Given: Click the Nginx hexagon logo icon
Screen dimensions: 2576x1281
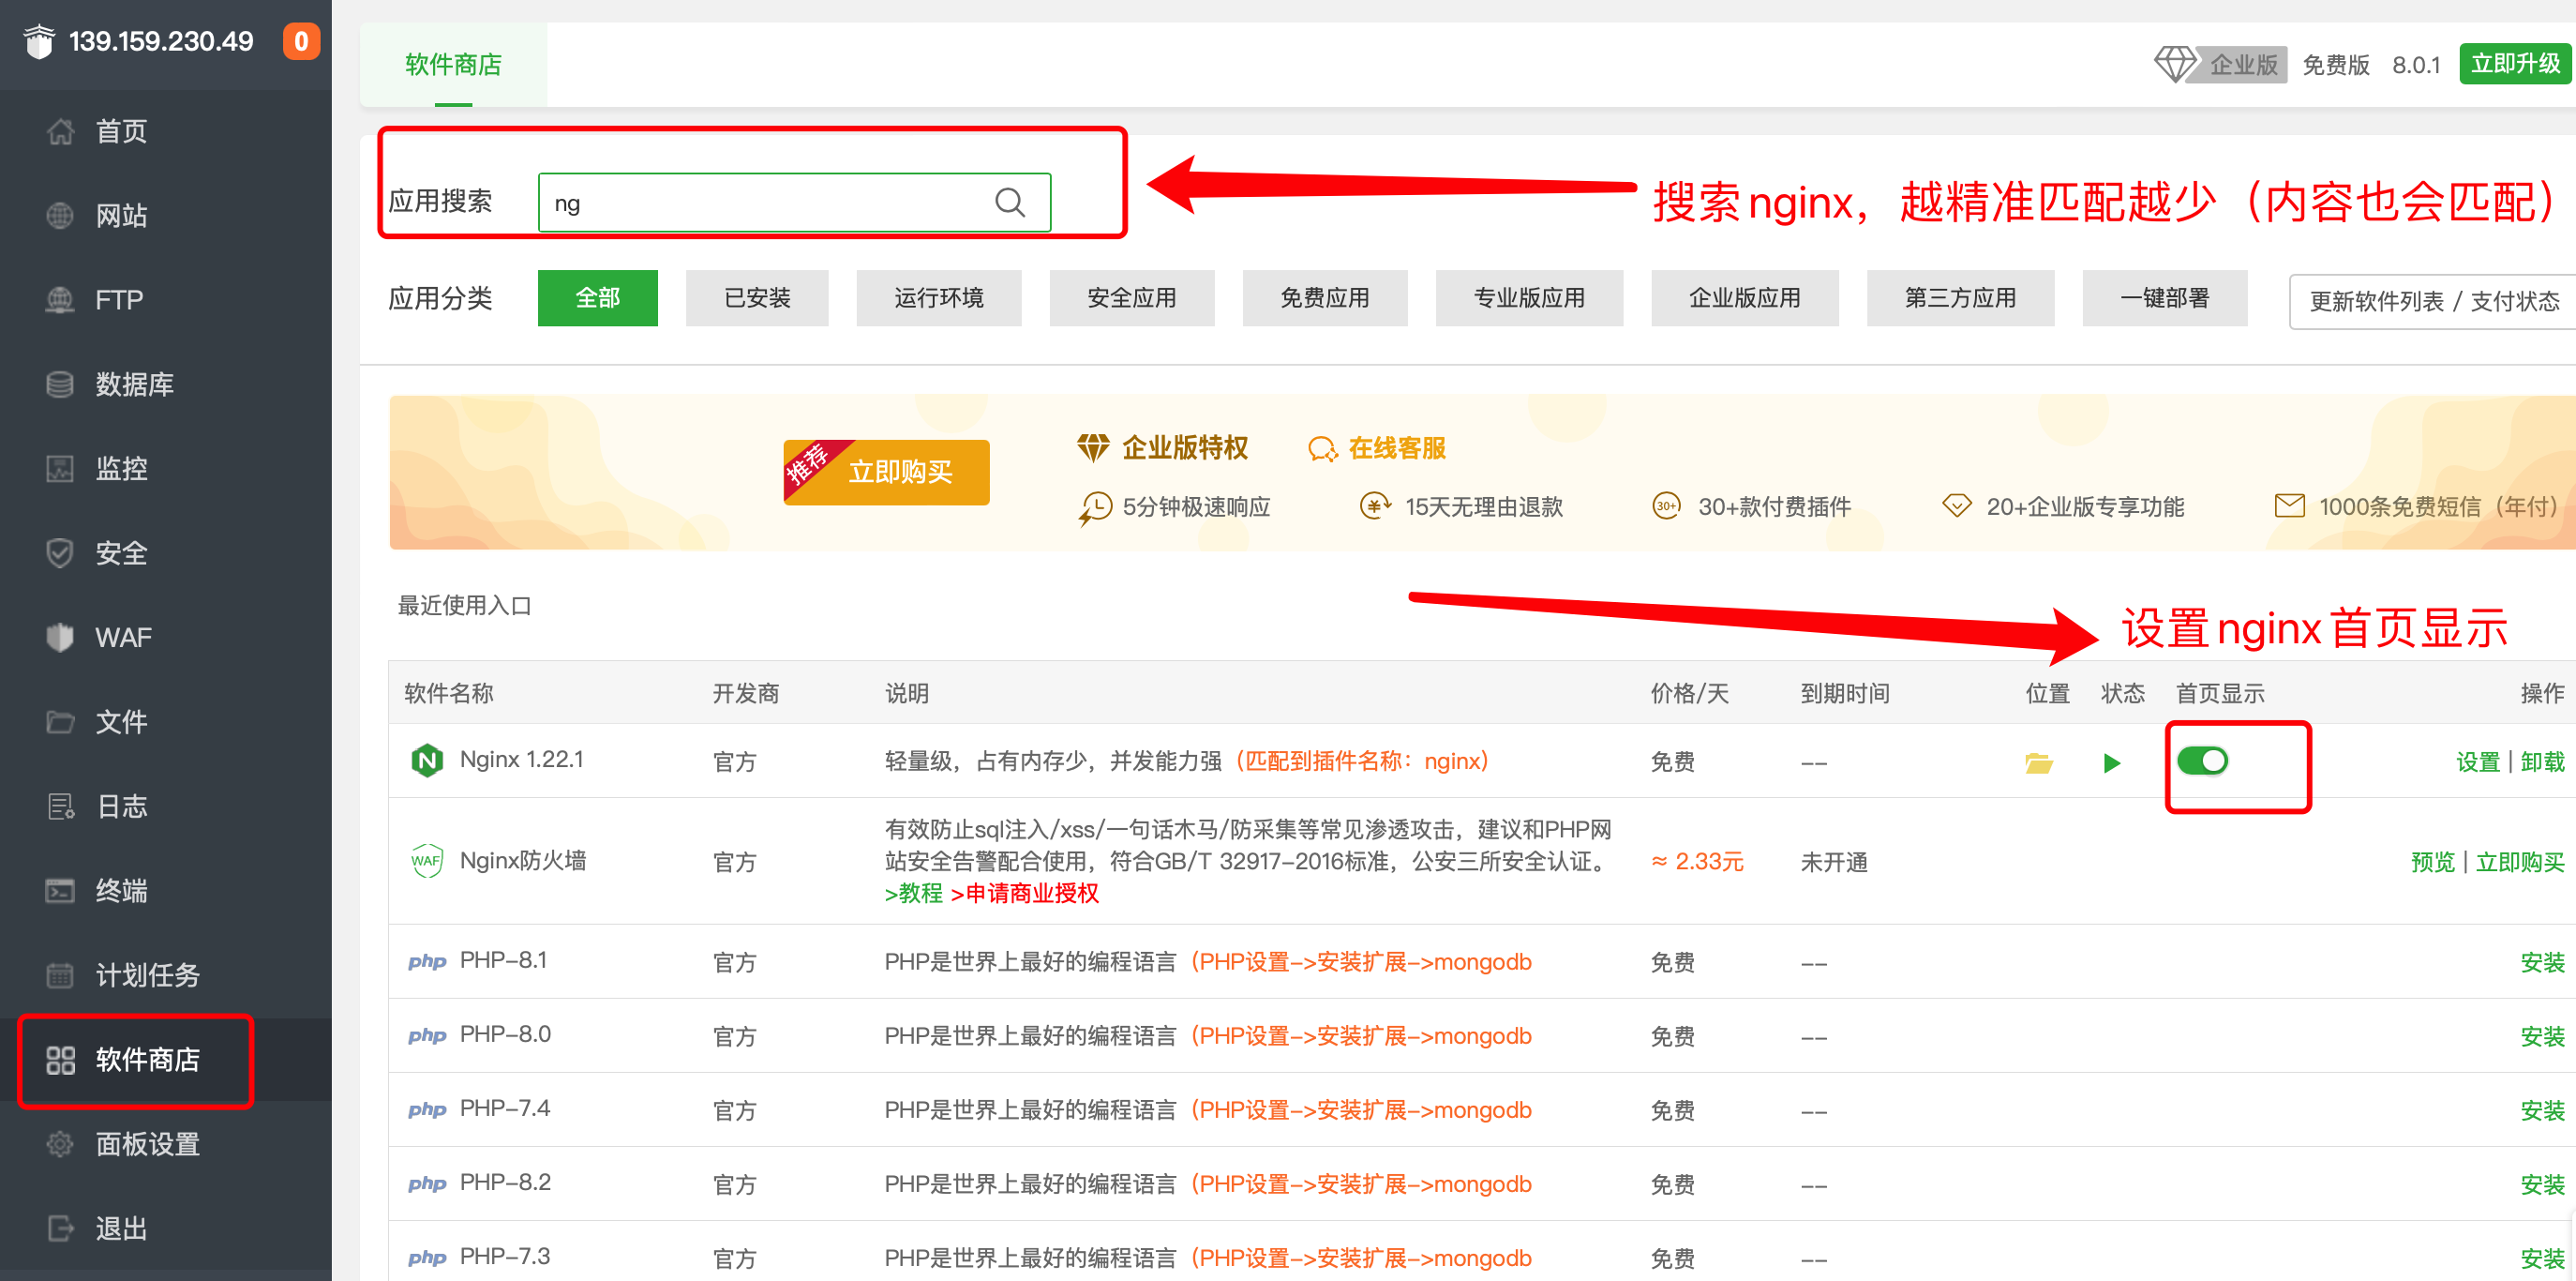Looking at the screenshot, I should [x=427, y=761].
